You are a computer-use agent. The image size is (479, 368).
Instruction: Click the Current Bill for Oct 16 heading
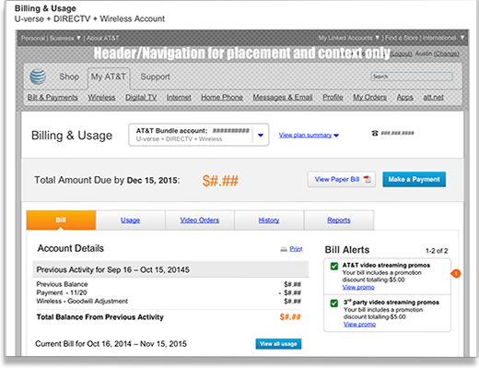click(111, 344)
